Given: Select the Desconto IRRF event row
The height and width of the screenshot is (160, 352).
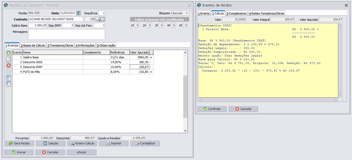Looking at the screenshot, I should pyautogui.click(x=83, y=67).
